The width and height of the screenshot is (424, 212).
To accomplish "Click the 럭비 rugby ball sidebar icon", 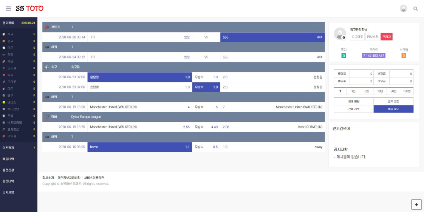I will (4, 61).
